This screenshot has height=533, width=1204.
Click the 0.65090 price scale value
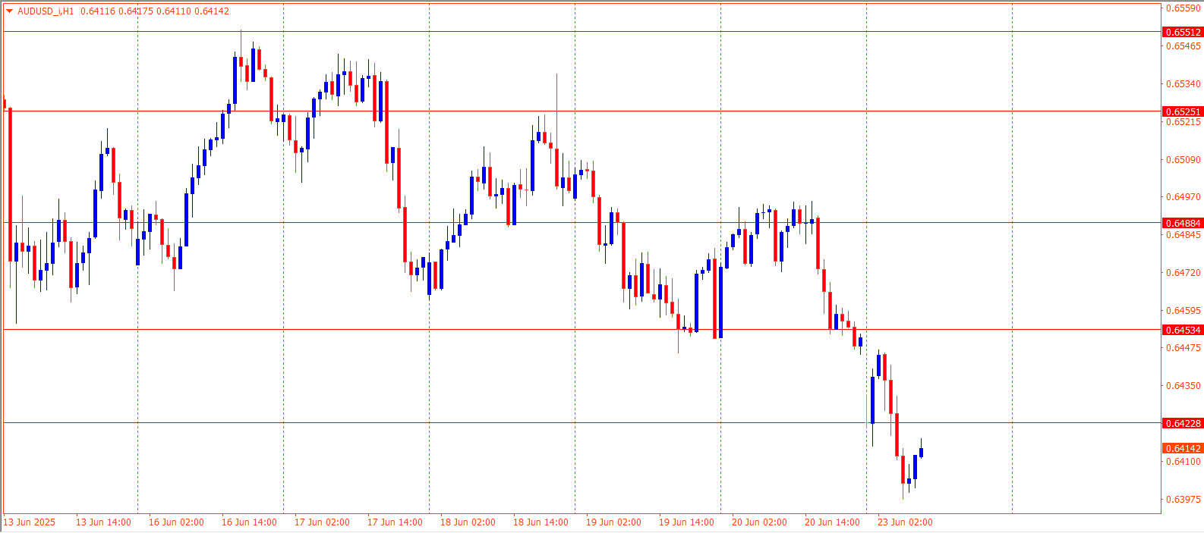1183,160
